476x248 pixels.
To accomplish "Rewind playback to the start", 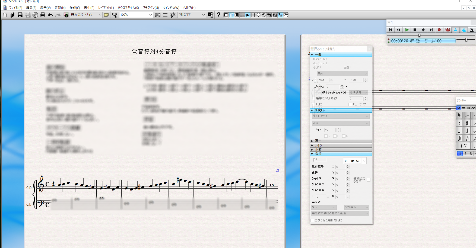I will (390, 30).
